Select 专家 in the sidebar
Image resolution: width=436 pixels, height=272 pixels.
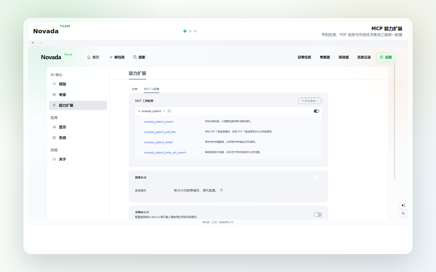coord(78,95)
